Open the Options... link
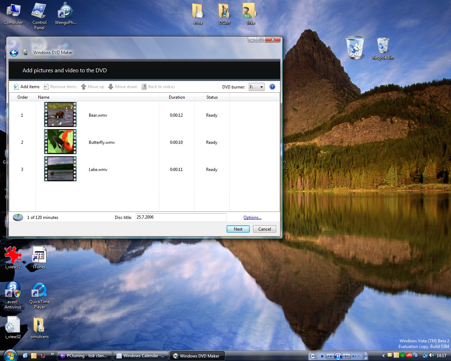Viewport: 451px width, 361px height. pyautogui.click(x=252, y=218)
